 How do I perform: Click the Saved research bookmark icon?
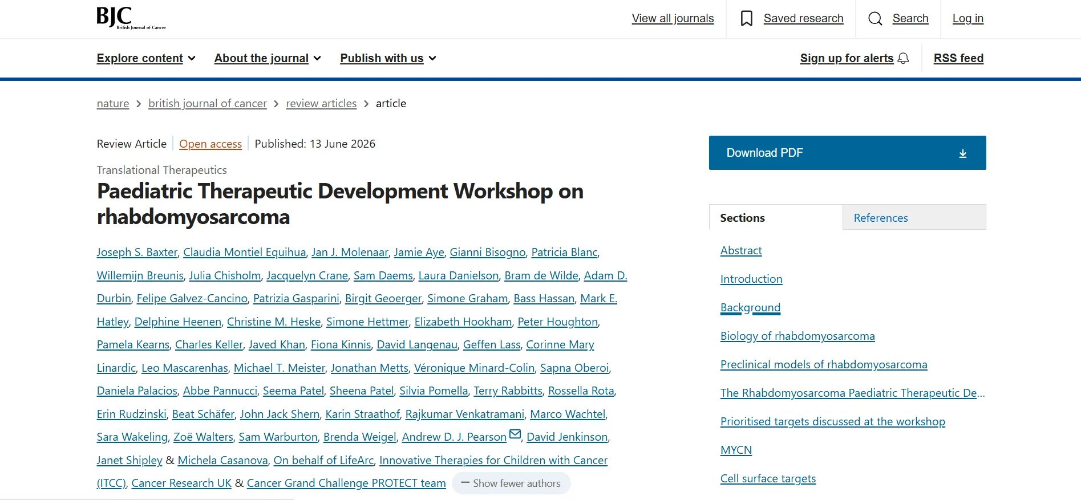pyautogui.click(x=746, y=18)
